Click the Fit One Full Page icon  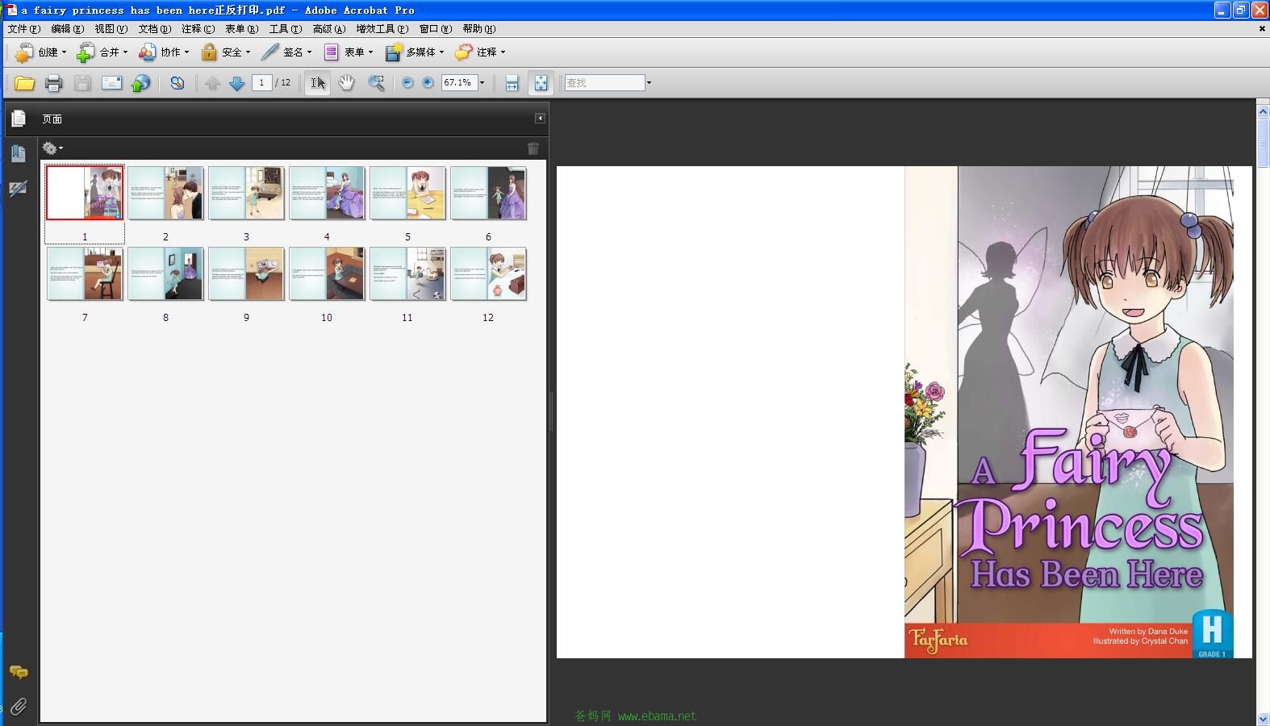(541, 83)
